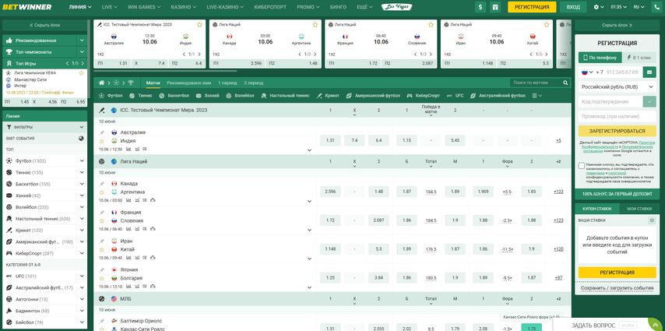
Task: Switch to МОИ СТАВКИ tab
Action: point(639,209)
